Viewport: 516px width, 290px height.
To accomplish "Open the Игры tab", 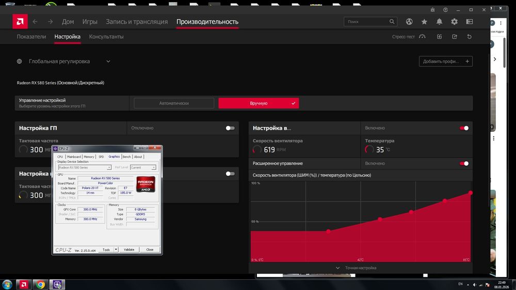I will click(x=90, y=22).
